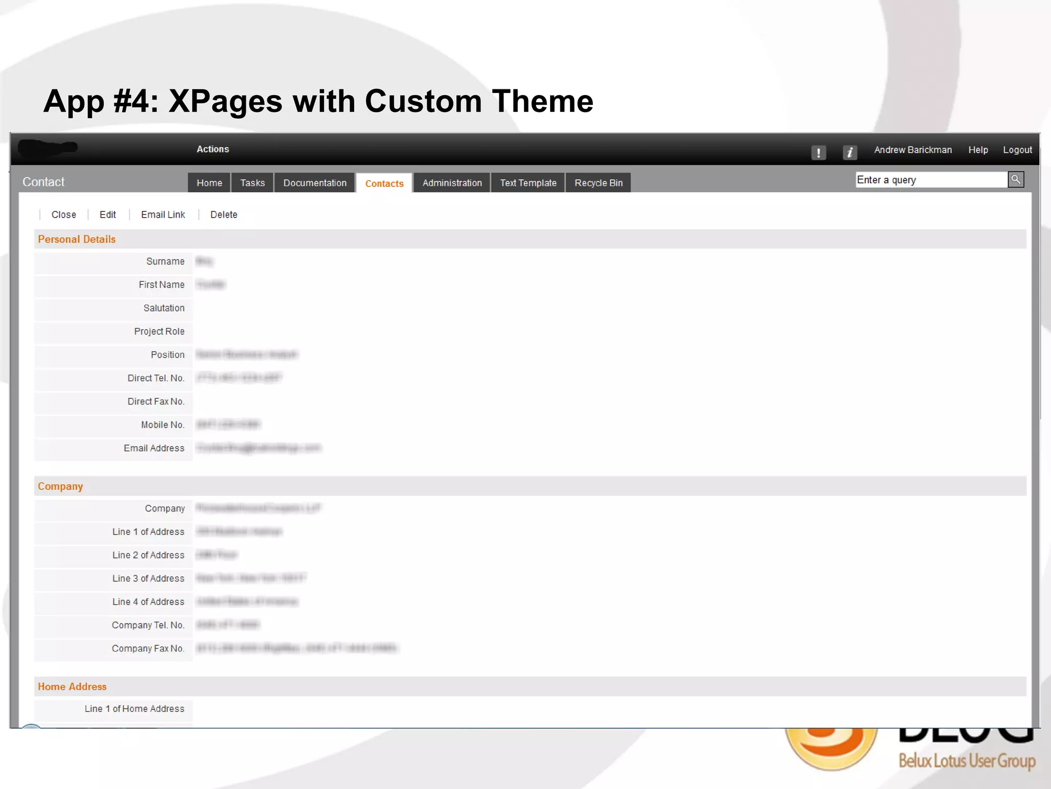Click the Email Address label
This screenshot has width=1051, height=789.
154,448
